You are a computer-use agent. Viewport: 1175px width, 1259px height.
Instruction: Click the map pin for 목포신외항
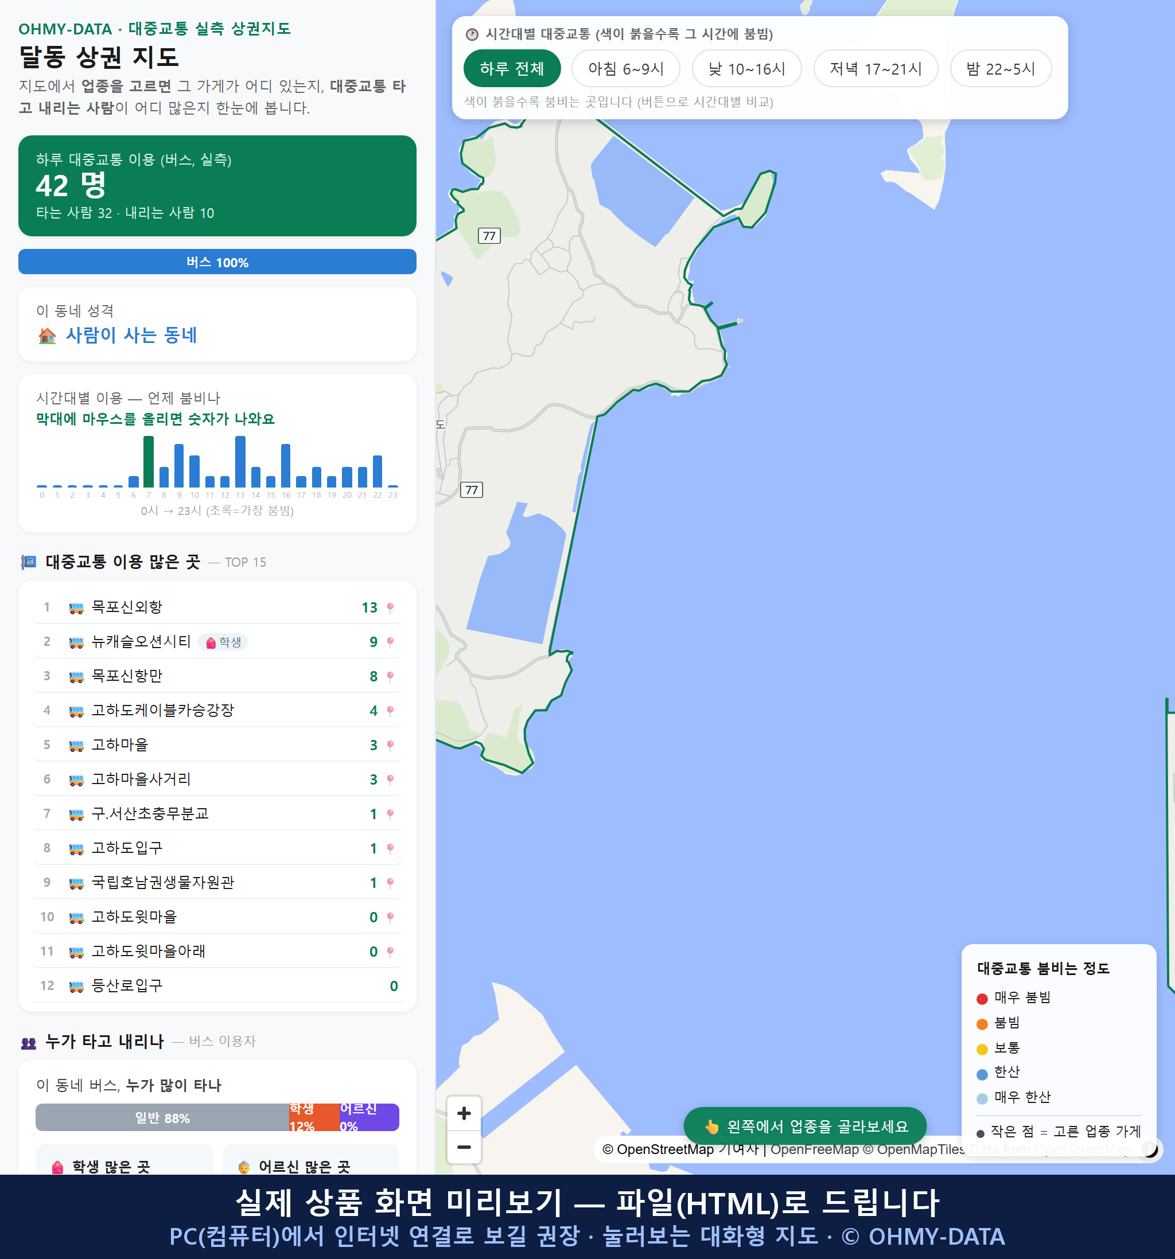pos(390,607)
